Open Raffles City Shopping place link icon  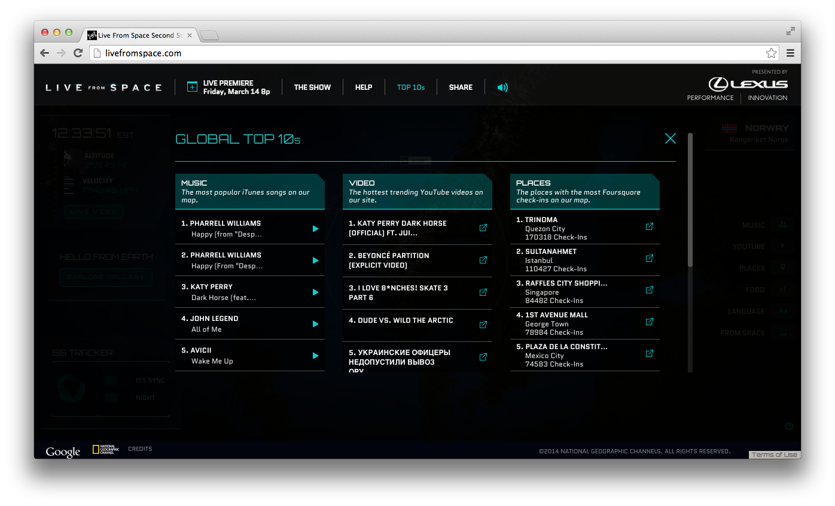(x=650, y=290)
